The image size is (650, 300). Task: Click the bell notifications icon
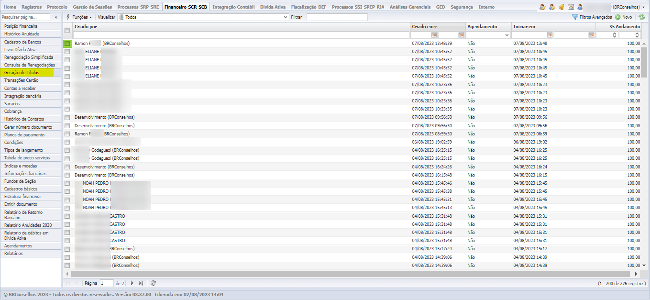[x=562, y=7]
